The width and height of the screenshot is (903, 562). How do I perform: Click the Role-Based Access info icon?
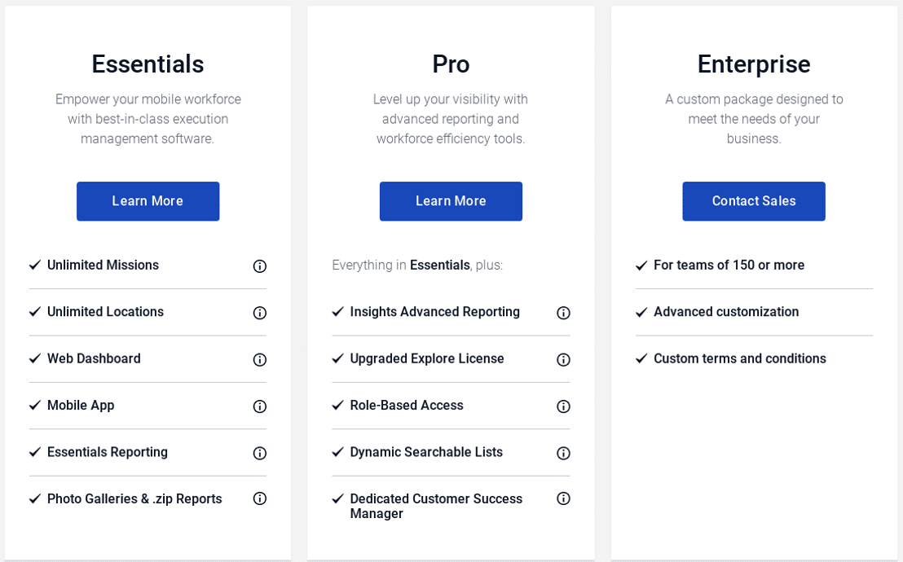(563, 406)
